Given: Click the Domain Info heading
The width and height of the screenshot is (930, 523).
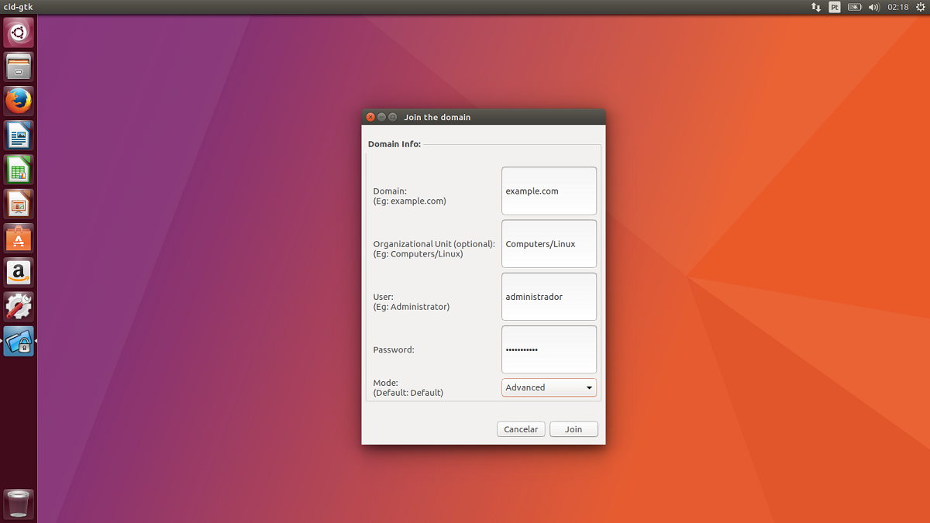Looking at the screenshot, I should [x=394, y=144].
